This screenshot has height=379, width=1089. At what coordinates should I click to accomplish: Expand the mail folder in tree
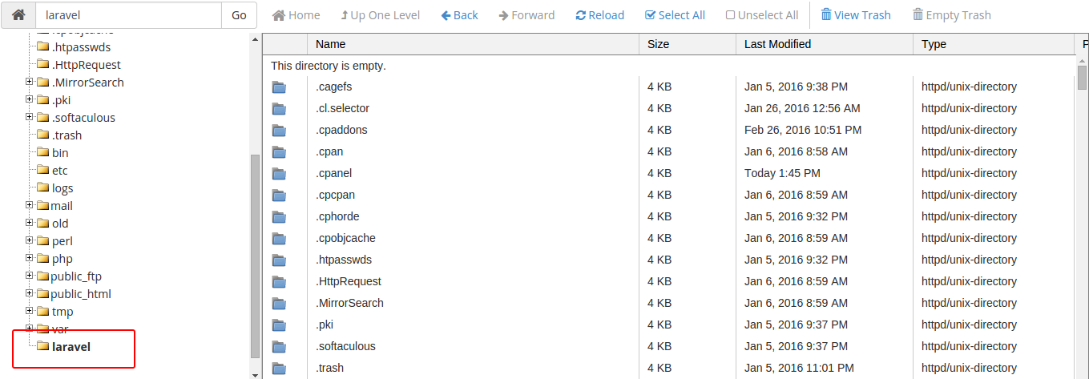click(30, 206)
